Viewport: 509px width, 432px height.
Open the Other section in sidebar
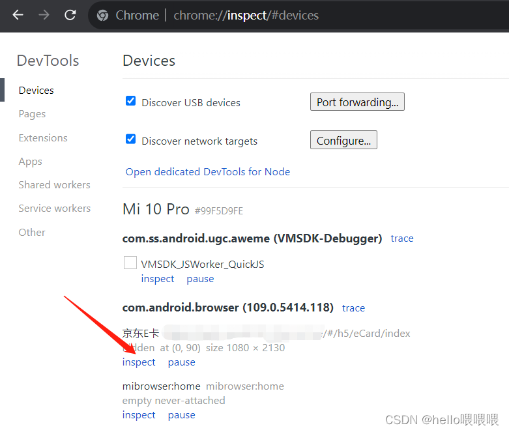[32, 233]
